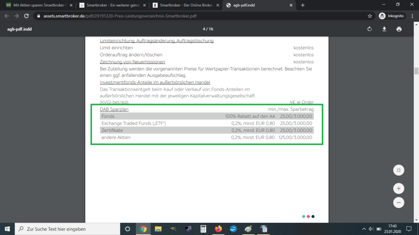Open the Paint palette app in taskbar
Screen dimensions: 419x235
[x=248, y=229]
